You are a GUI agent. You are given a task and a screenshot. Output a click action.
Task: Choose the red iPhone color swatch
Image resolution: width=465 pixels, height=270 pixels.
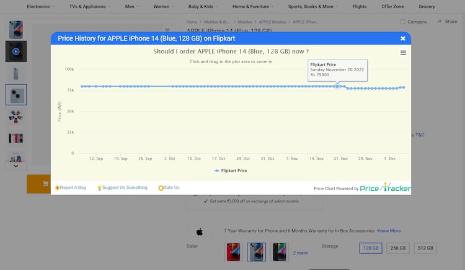(x=234, y=251)
